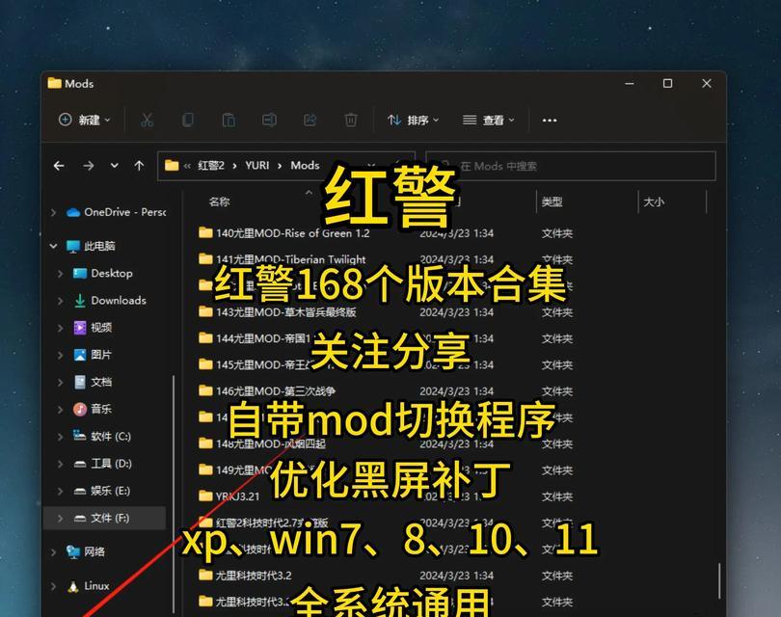Screen dimensions: 781x617
Task: Click the folder icon of 146尤里MOD-第三次战争
Action: (205, 390)
